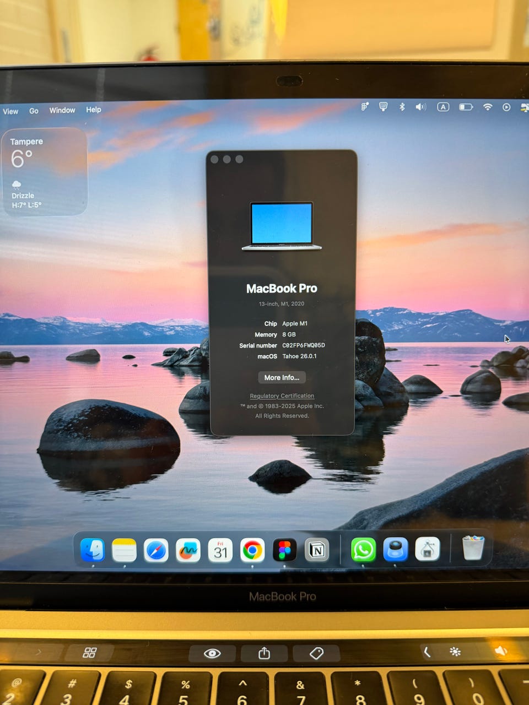The image size is (529, 705).
Task: Open the Help menu
Action: (94, 110)
